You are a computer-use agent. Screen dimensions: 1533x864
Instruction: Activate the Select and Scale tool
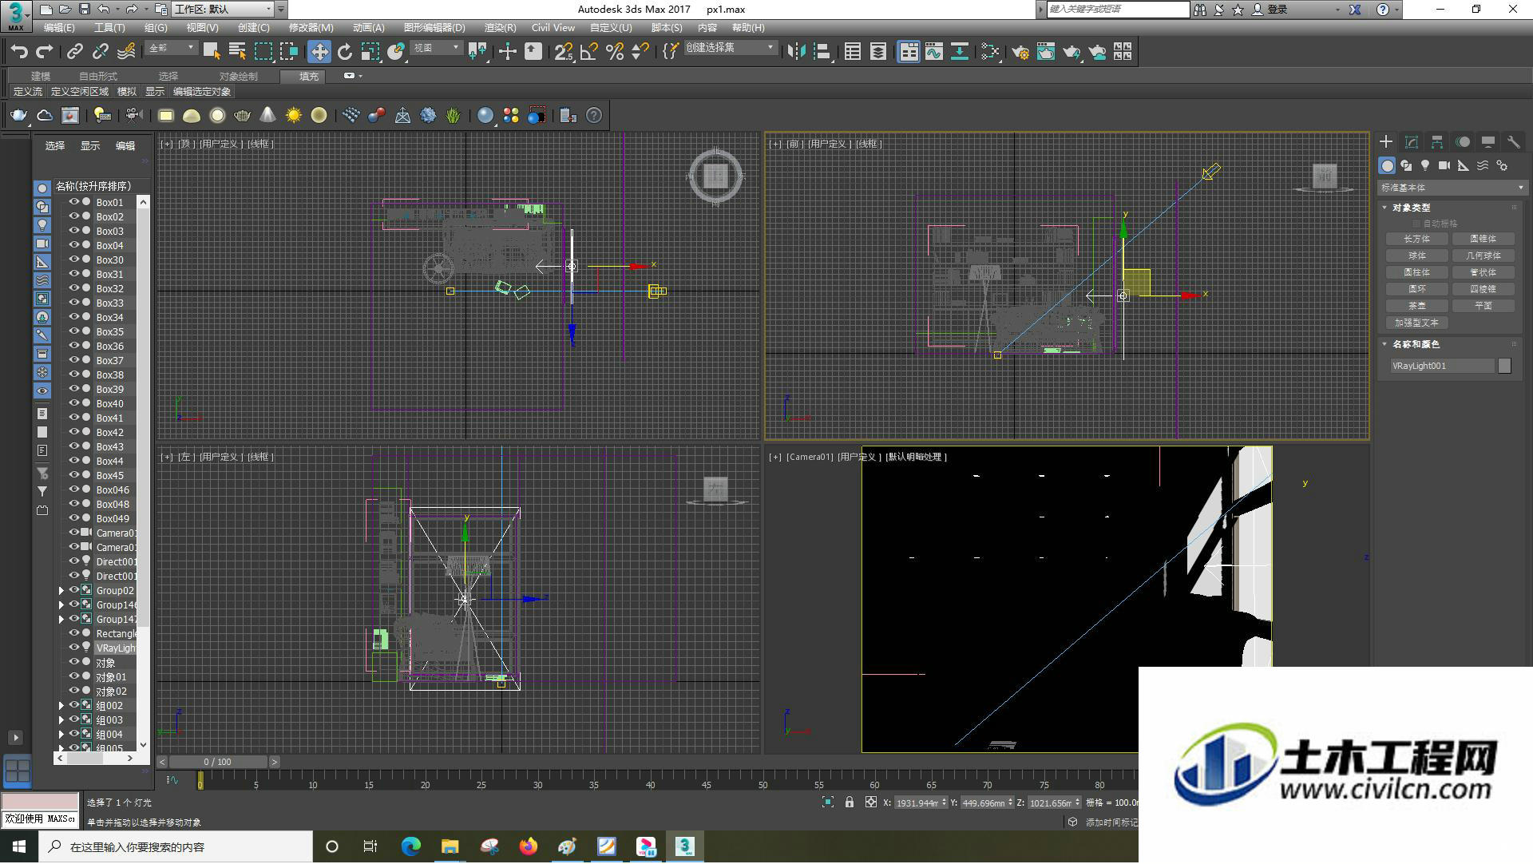(x=370, y=52)
